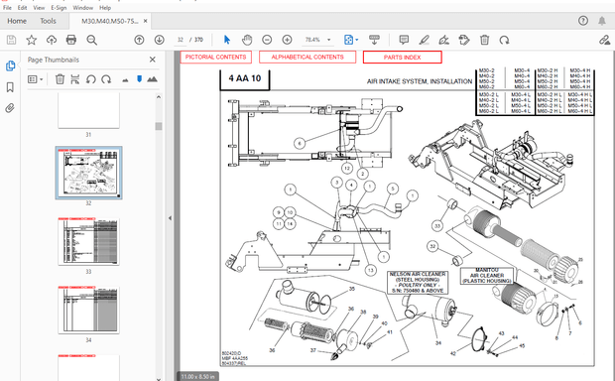Switch to the Tools tab
The image size is (615, 381).
point(48,21)
